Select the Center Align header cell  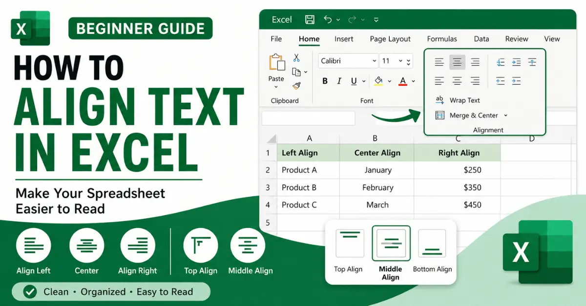tap(377, 153)
